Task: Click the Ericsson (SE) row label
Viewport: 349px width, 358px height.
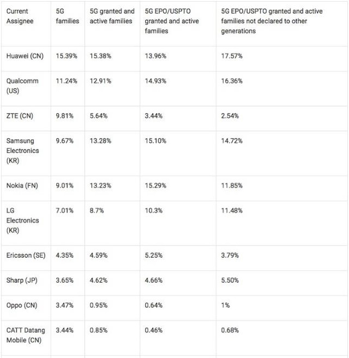Action: pyautogui.click(x=26, y=256)
